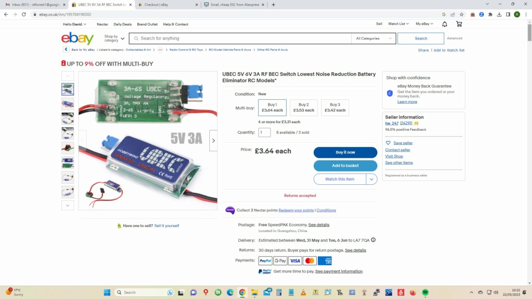532x299 pixels.
Task: Open File Explorer from the taskbar
Action: (x=255, y=292)
